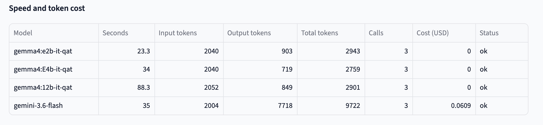Click the gemini-3.6-flash model cell

[54, 106]
